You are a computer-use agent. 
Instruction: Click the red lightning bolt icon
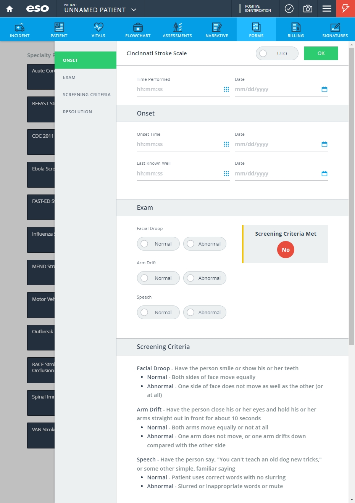[x=345, y=8]
